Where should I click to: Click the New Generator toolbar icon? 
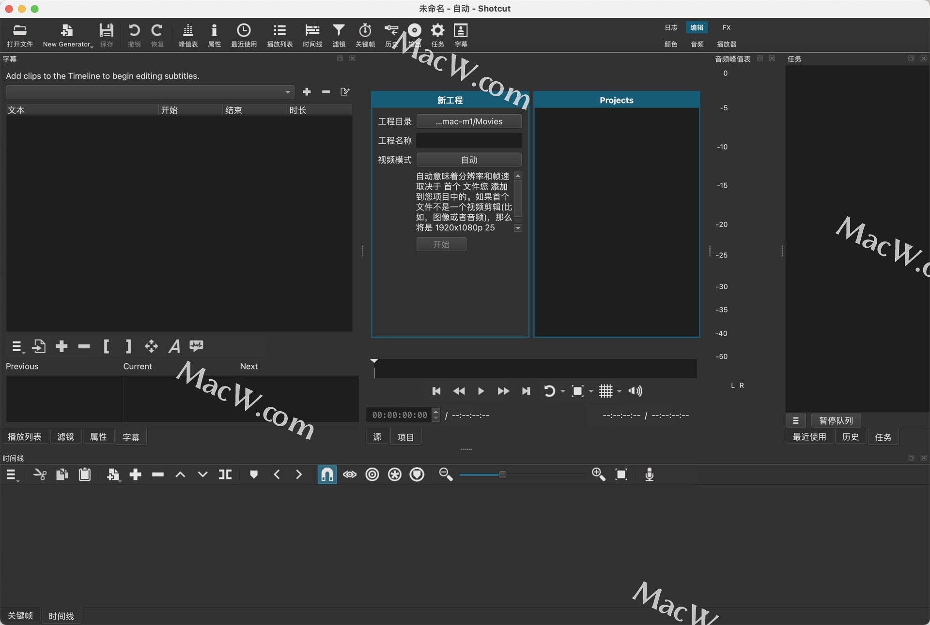67,35
